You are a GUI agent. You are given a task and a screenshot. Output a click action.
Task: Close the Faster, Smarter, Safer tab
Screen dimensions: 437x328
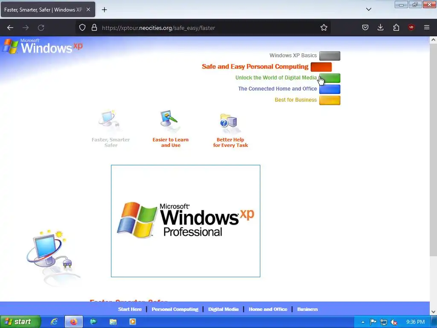tap(88, 9)
